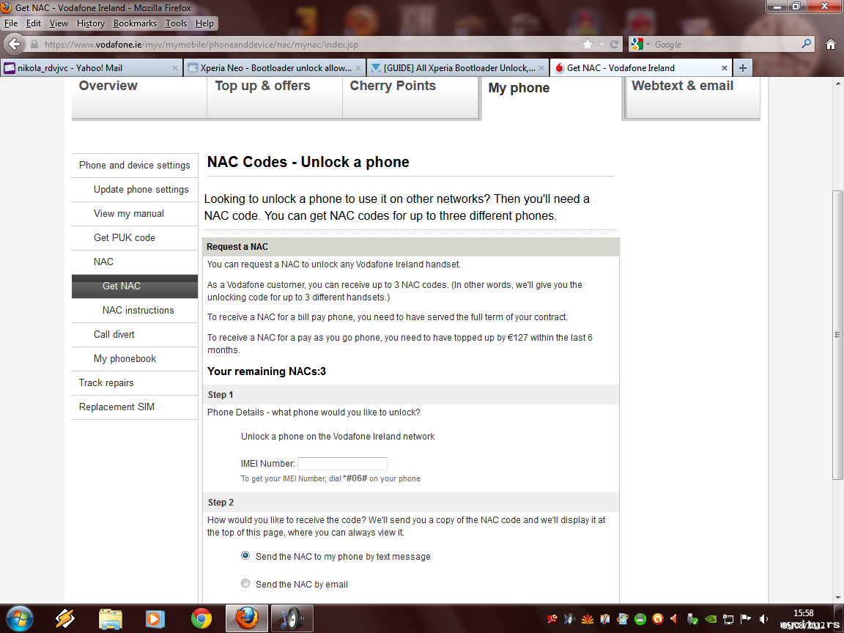
Task: Click the IMEI Number input field
Action: tap(342, 464)
